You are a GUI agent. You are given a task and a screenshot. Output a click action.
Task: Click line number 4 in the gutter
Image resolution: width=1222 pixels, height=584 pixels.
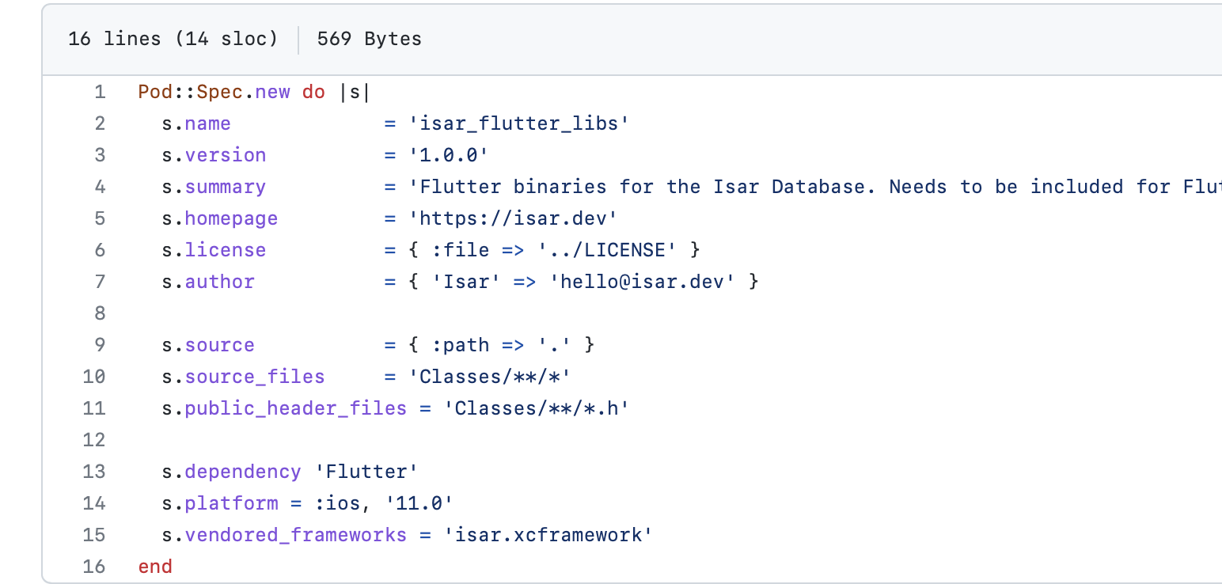100,187
